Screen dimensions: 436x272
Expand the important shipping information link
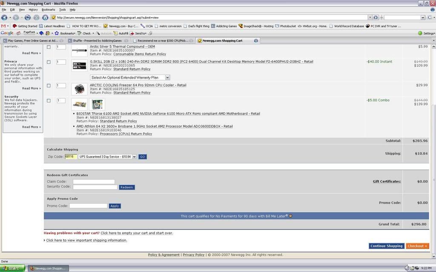point(86,241)
